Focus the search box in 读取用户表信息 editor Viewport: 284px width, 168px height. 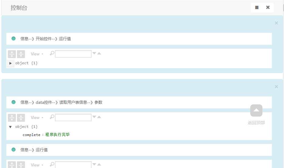click(73, 117)
